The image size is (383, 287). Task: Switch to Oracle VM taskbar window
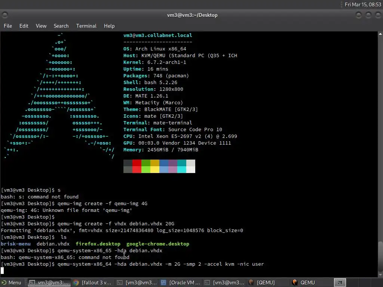click(180, 283)
